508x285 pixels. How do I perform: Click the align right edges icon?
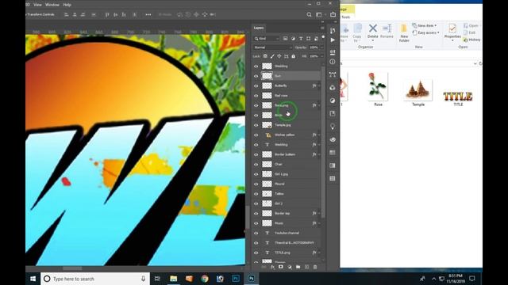[x=83, y=14]
